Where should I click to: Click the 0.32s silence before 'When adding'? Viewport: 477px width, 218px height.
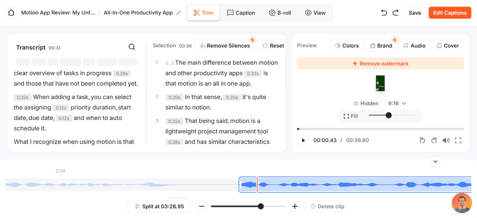click(x=22, y=97)
